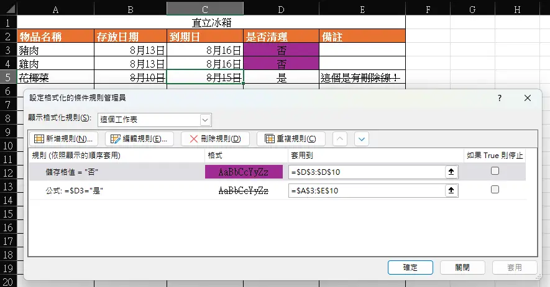Viewport: 550px width, 287px height.
Task: Click the cell with 8月10日
Action: 131,77
